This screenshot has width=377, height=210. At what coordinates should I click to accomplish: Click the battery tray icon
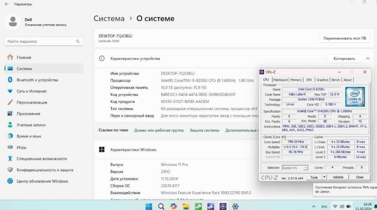tap(348, 207)
